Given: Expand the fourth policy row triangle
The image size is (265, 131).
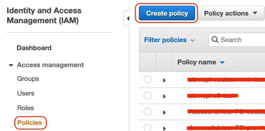Looking at the screenshot, I should pyautogui.click(x=164, y=129).
